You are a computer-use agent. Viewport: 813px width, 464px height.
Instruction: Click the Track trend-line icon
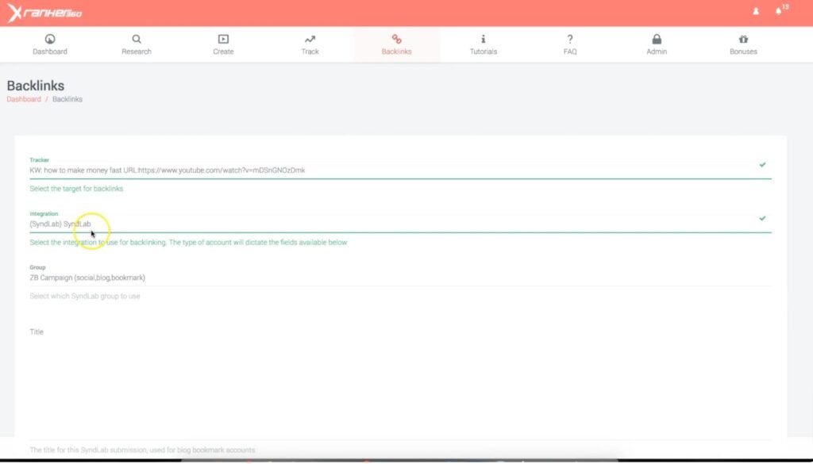(310, 39)
